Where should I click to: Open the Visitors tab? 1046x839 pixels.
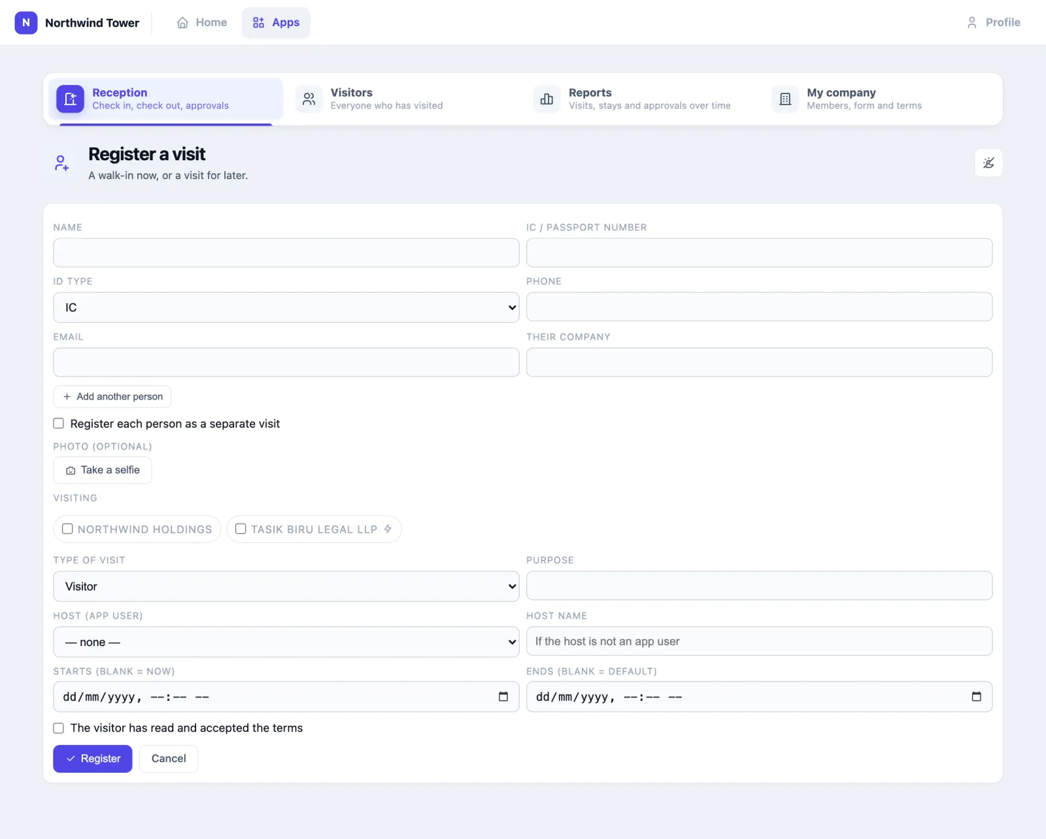coord(403,99)
